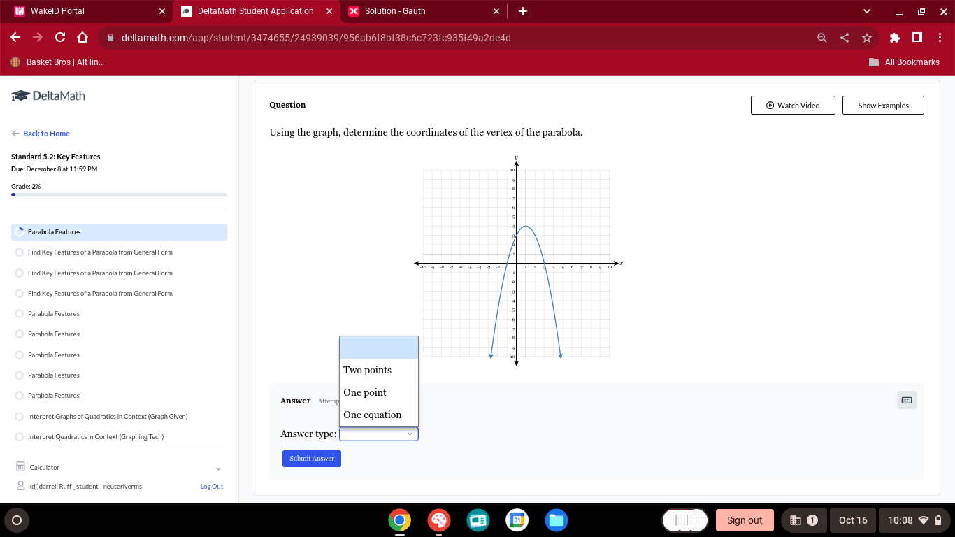Open Google Calendar shelf icon
Screen dimensions: 955x537
click(517, 520)
